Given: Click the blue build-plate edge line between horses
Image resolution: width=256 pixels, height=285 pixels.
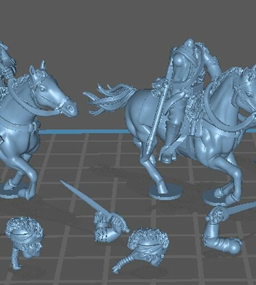Looking at the screenshot, I should [83, 132].
